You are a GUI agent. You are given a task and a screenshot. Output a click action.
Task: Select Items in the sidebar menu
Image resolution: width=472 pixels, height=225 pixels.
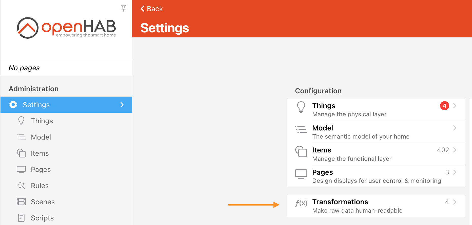coord(40,153)
